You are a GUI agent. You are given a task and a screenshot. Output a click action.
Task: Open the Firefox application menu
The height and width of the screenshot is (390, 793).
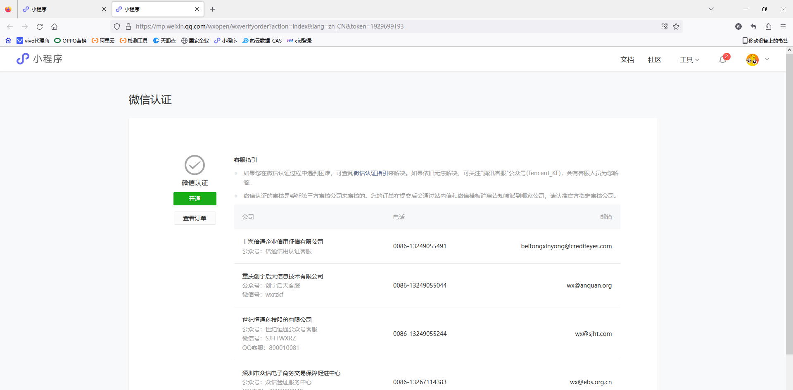click(x=783, y=26)
